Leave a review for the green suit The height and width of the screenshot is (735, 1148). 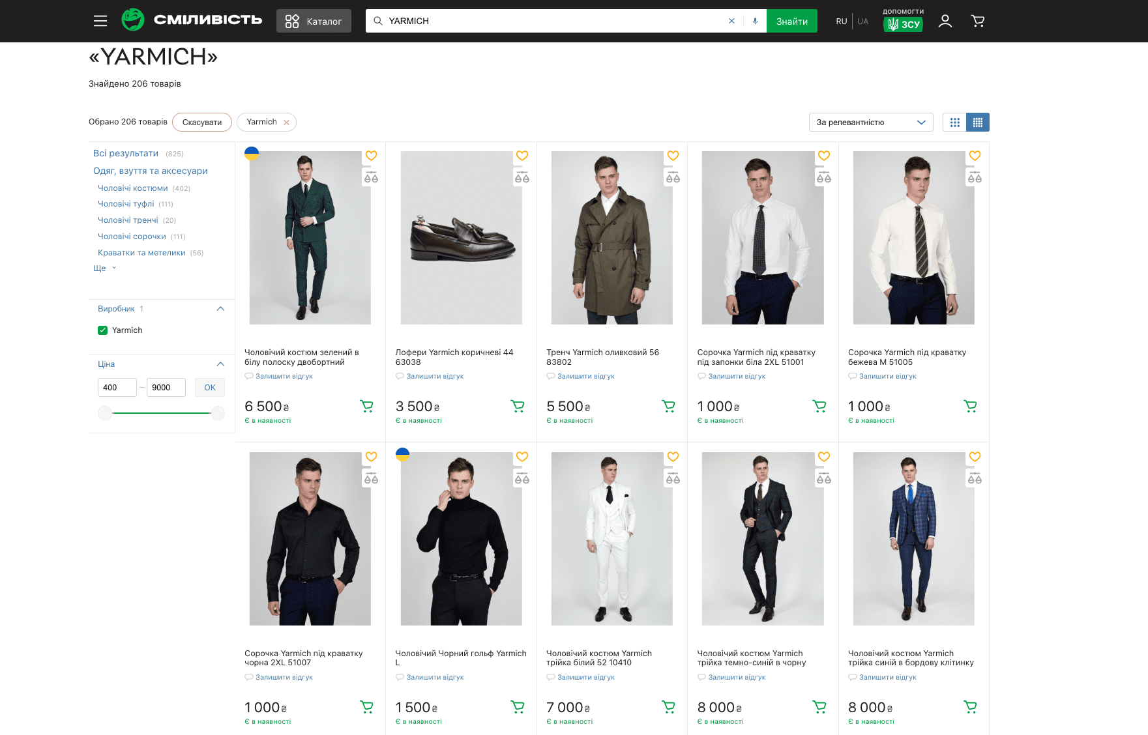point(284,377)
